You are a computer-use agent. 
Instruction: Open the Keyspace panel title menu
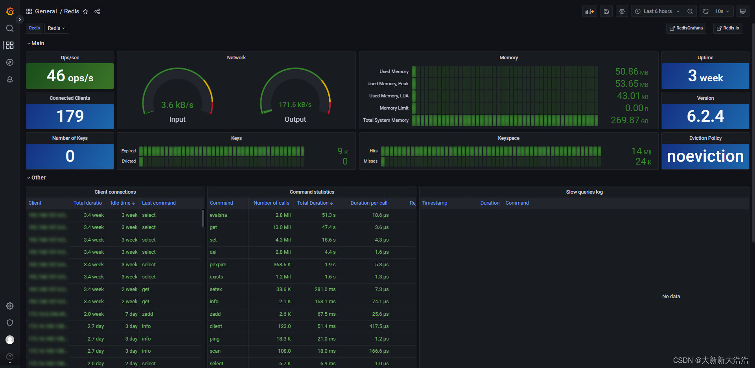tap(509, 138)
